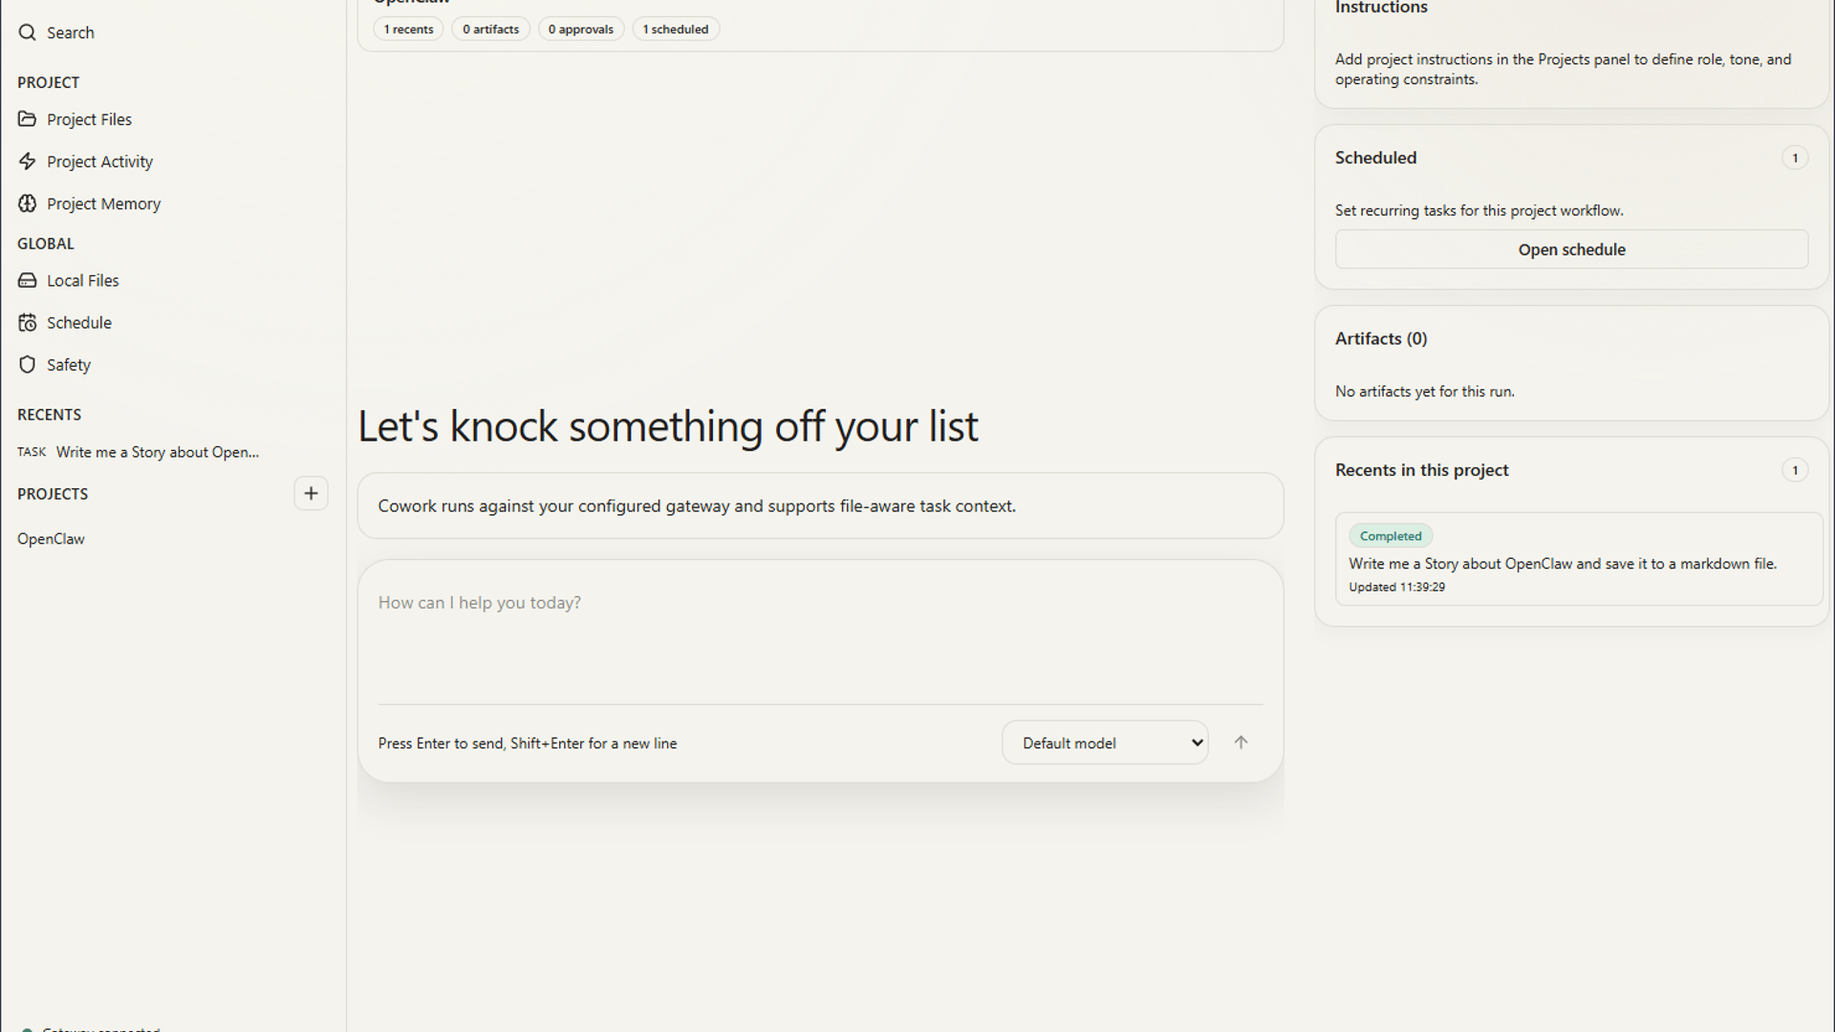The image size is (1835, 1032).
Task: Open recent task Write me a Story
Action: (x=157, y=452)
